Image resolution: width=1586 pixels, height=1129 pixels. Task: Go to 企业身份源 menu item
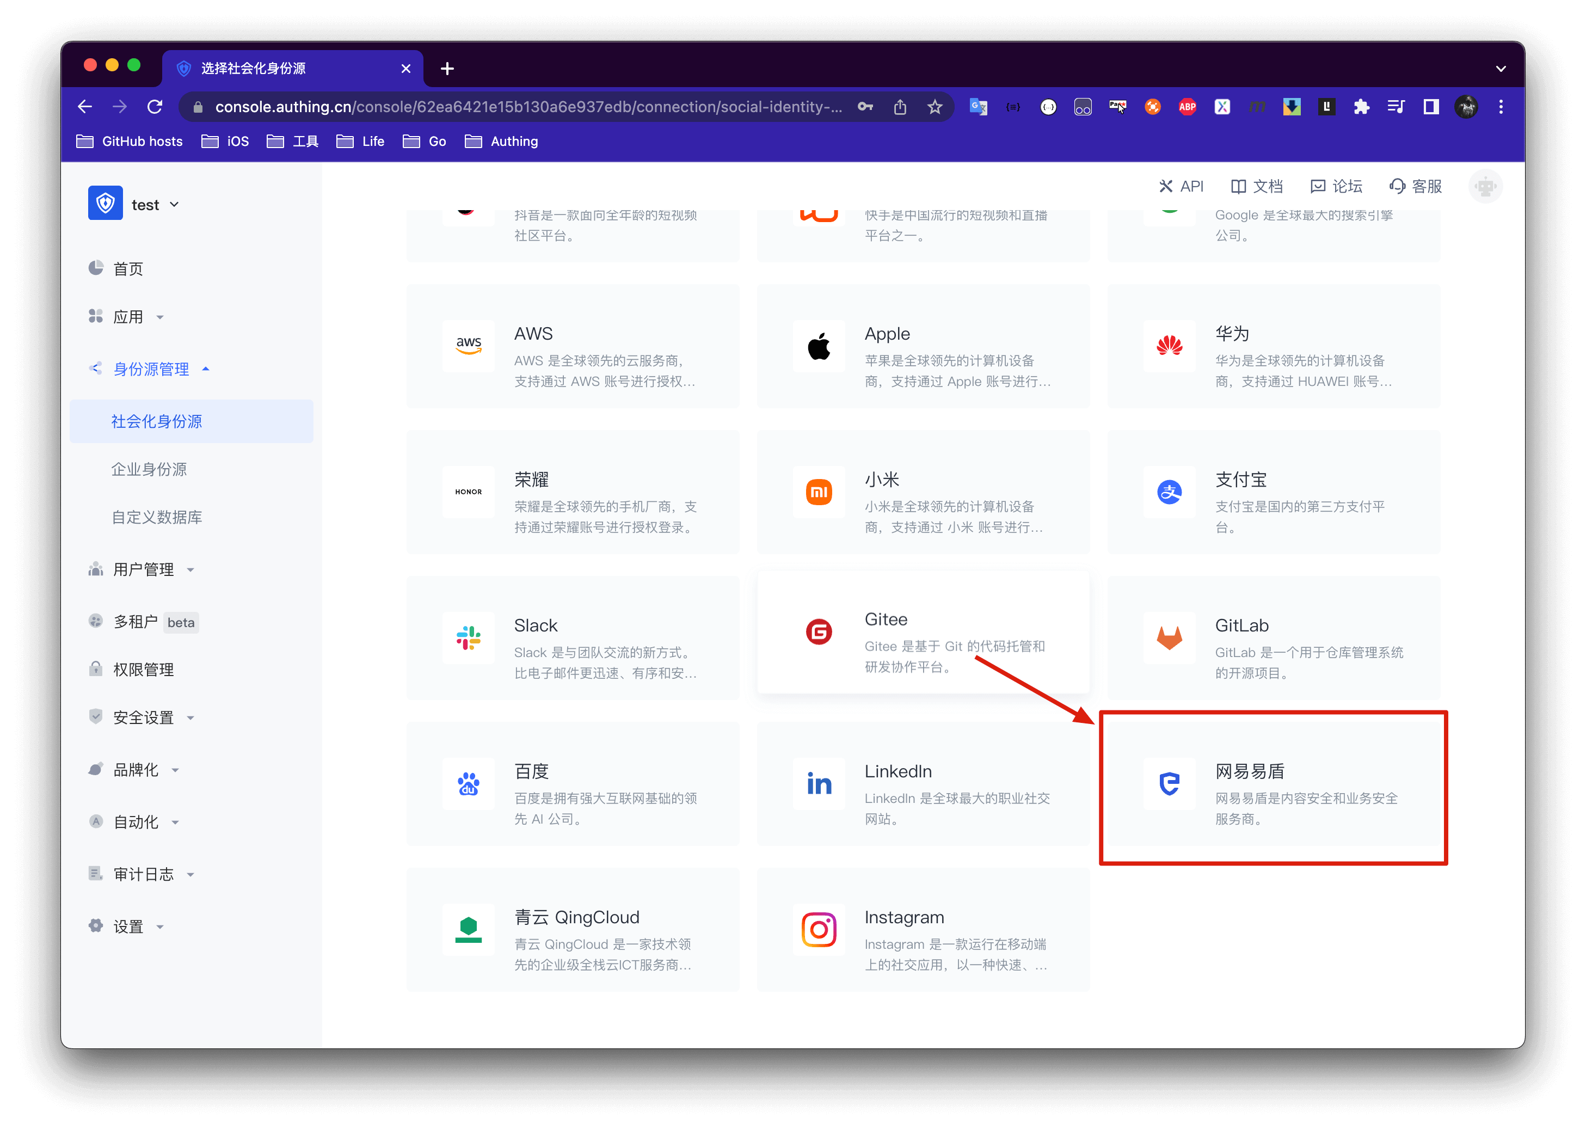pyautogui.click(x=150, y=469)
